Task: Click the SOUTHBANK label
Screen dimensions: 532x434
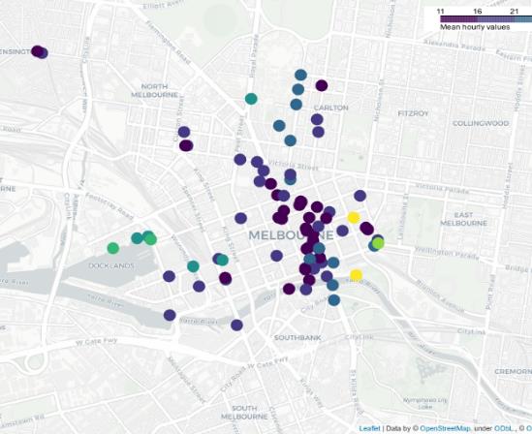Action: (297, 338)
